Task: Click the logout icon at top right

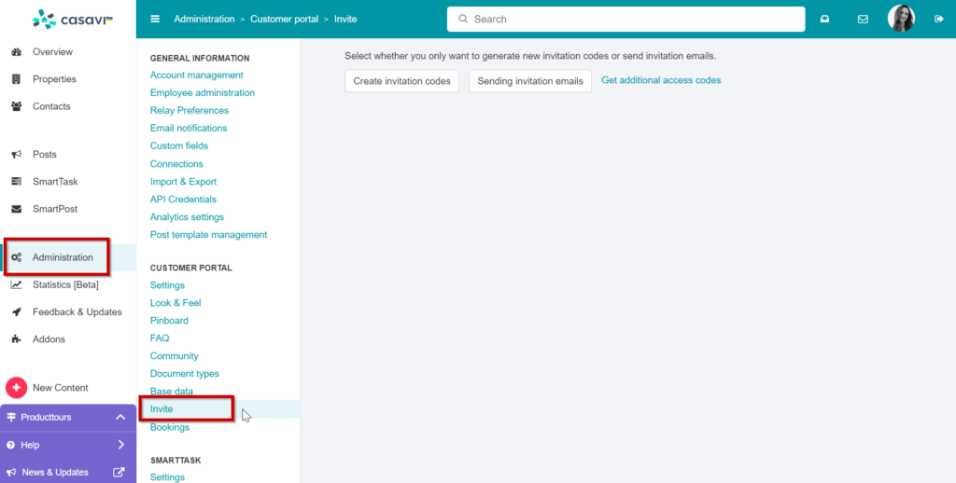Action: pyautogui.click(x=938, y=19)
